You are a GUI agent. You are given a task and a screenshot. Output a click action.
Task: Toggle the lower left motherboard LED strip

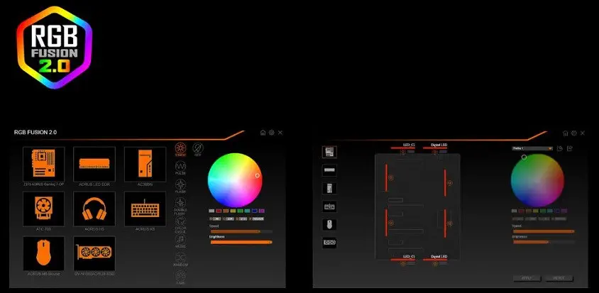coord(387,222)
